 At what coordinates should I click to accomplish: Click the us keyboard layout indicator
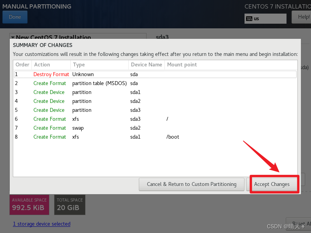tap(266, 19)
